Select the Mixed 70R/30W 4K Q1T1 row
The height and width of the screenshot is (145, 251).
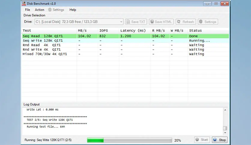125,54
